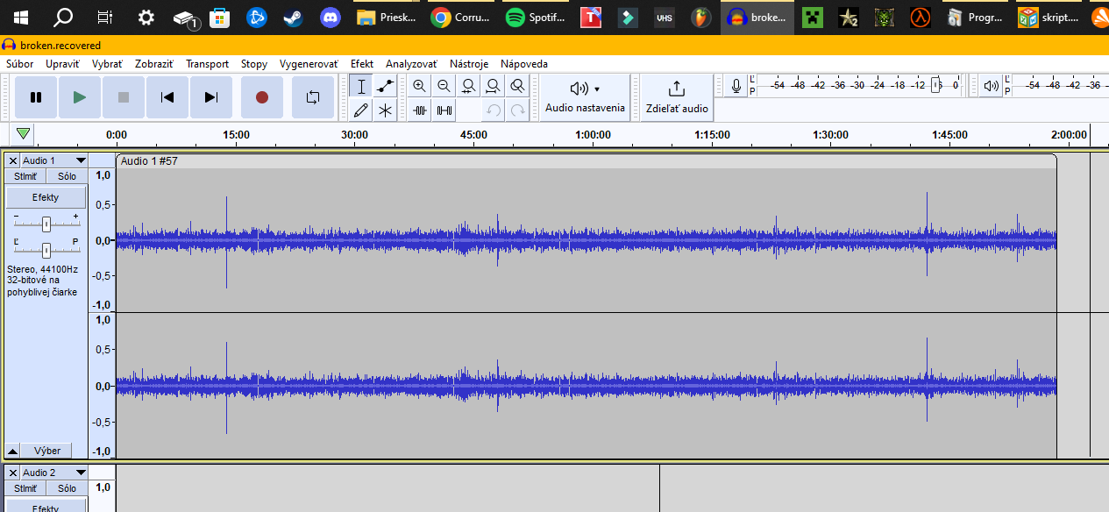
Task: Open the Transport menu
Action: 207,64
